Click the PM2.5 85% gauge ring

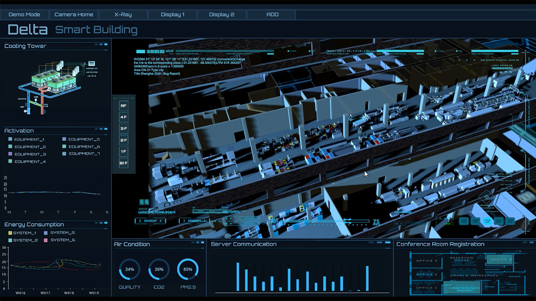click(x=188, y=270)
